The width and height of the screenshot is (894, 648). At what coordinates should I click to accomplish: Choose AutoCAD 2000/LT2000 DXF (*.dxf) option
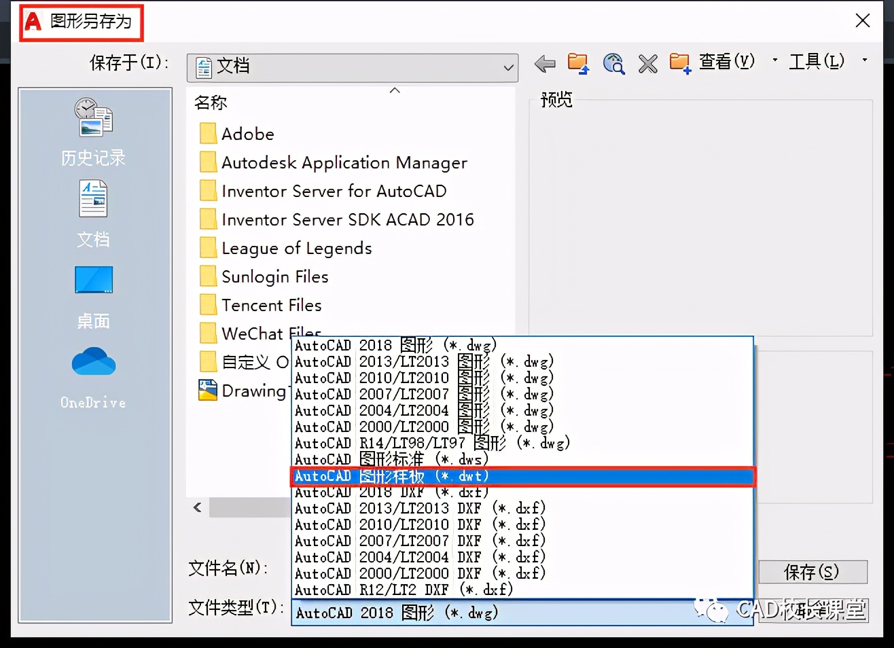[x=522, y=573]
